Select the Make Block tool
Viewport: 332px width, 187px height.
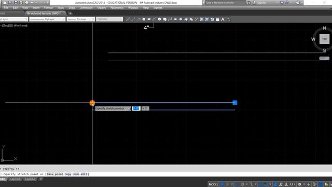point(191,19)
